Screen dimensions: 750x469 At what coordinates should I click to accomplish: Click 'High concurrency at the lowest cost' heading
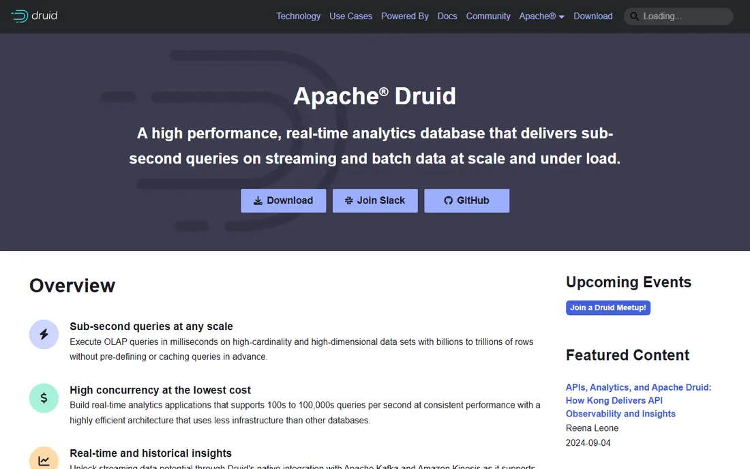click(x=160, y=390)
